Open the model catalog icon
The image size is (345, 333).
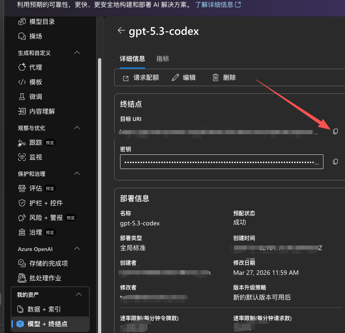click(x=22, y=22)
